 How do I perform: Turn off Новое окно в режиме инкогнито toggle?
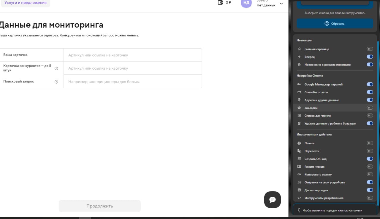[x=370, y=64]
